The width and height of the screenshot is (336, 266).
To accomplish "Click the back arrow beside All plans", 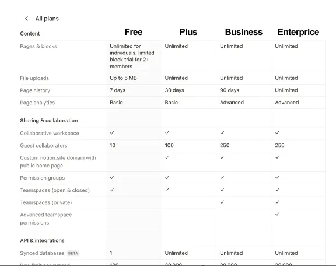I will pyautogui.click(x=27, y=19).
